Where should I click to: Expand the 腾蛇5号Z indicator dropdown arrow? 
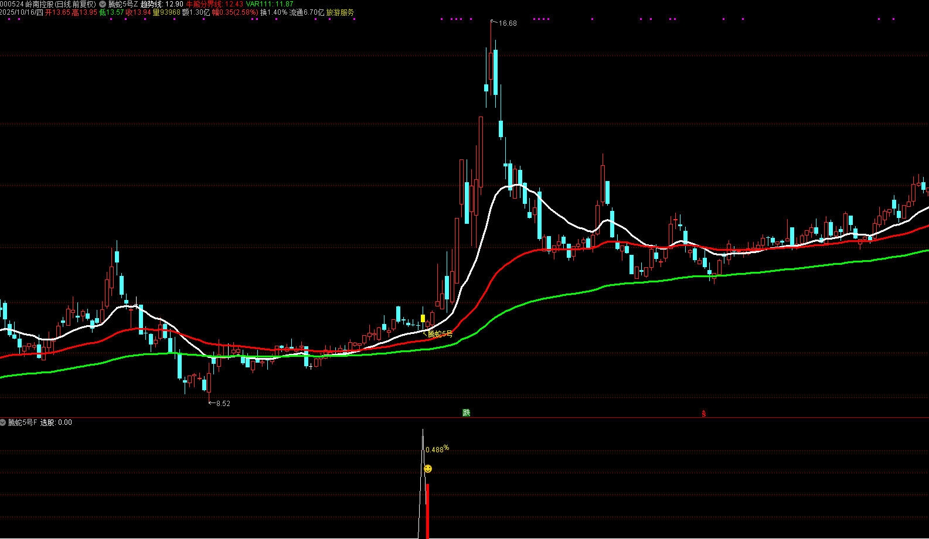coord(103,4)
